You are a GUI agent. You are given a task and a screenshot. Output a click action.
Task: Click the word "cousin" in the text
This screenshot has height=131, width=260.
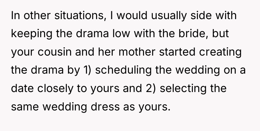55,52
